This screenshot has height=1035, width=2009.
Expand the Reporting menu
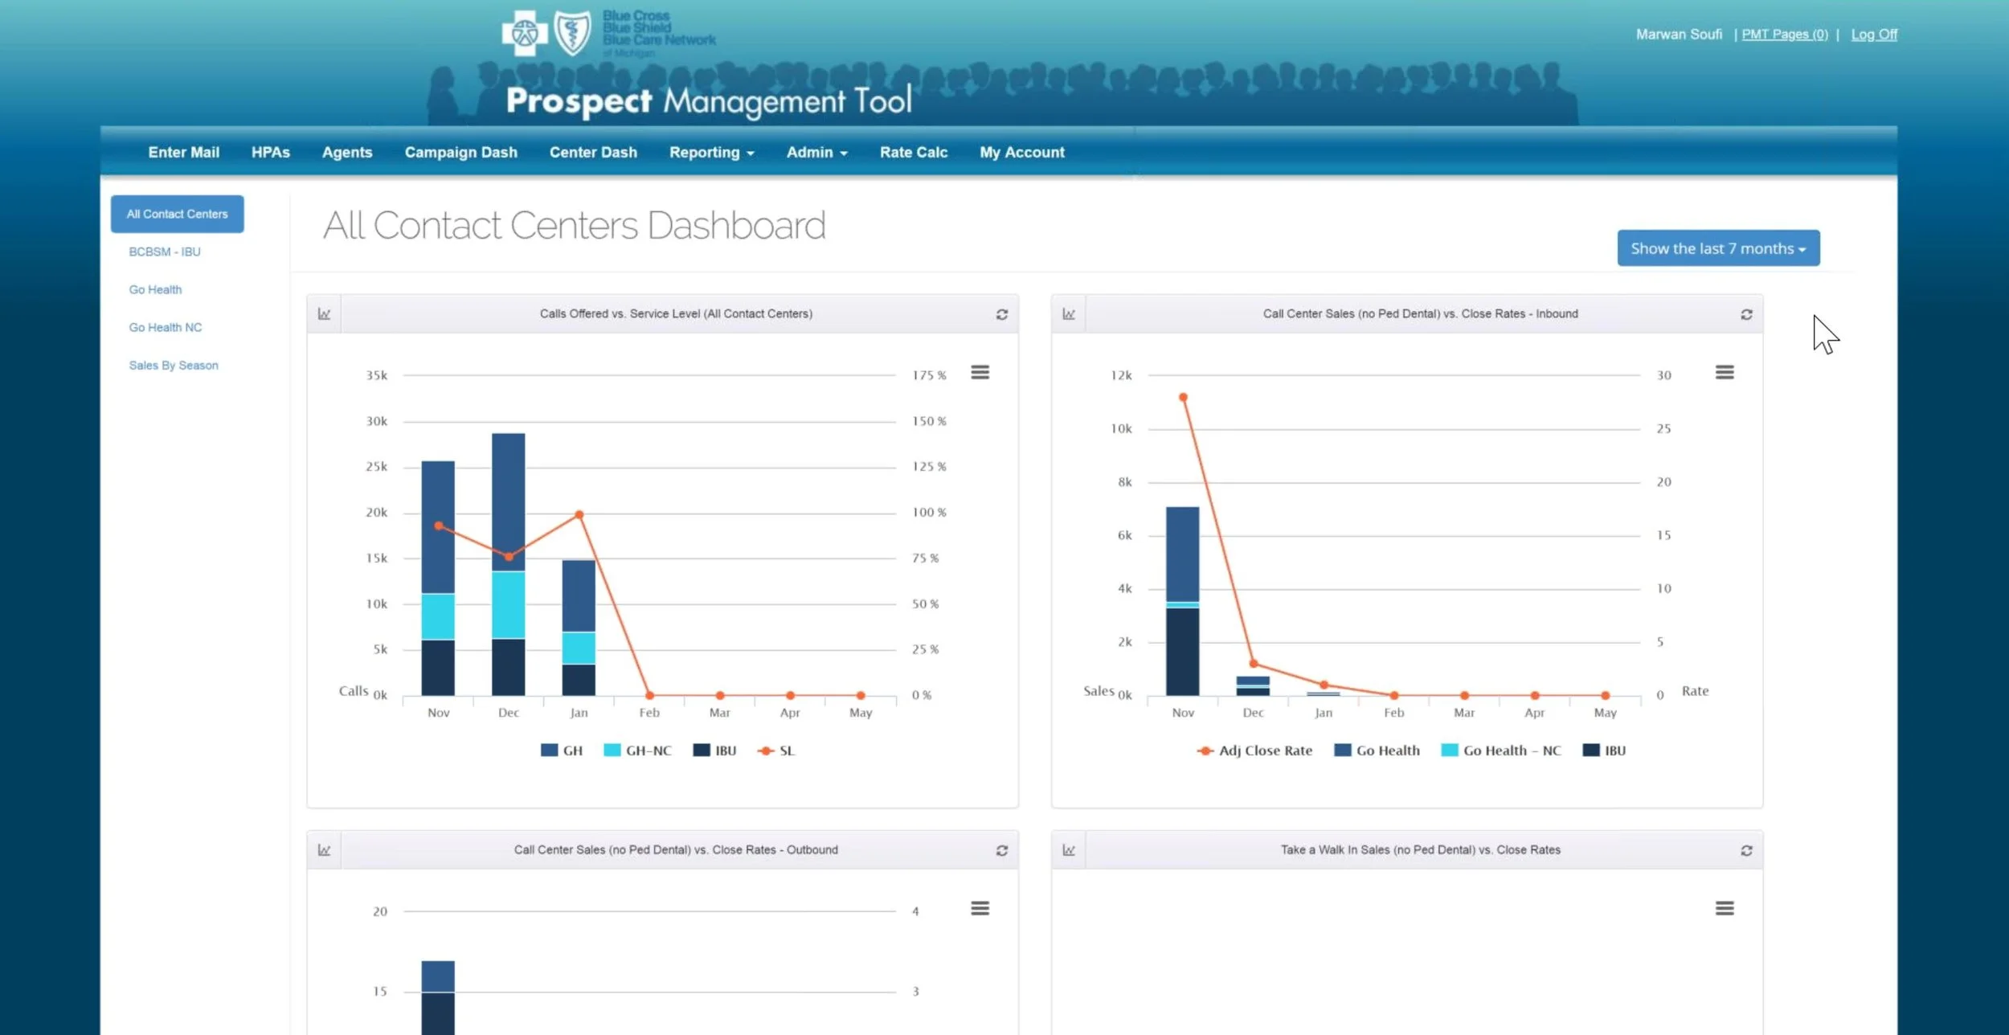[x=711, y=153]
